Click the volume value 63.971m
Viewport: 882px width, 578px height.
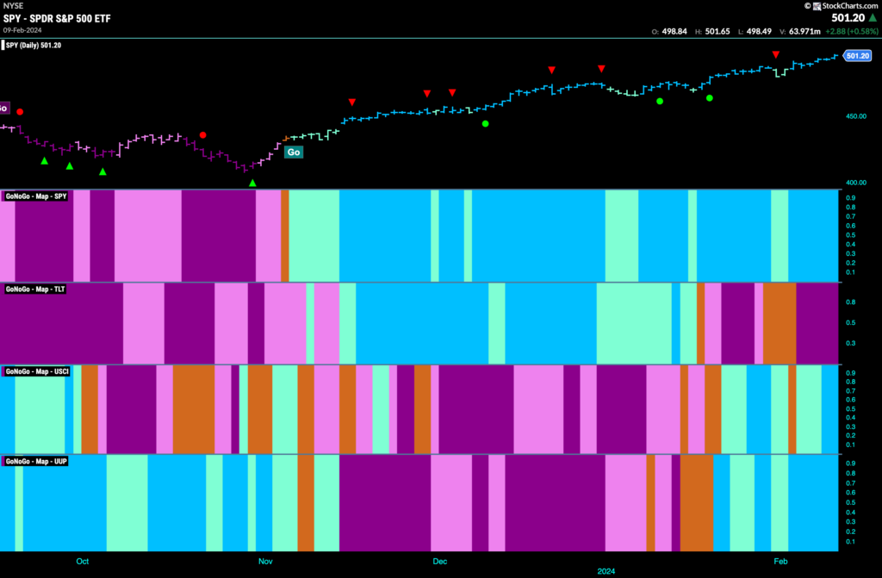(804, 32)
